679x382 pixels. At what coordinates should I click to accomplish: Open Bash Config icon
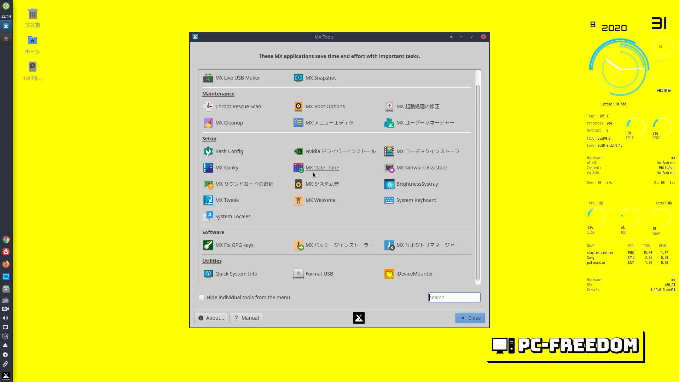pyautogui.click(x=208, y=151)
